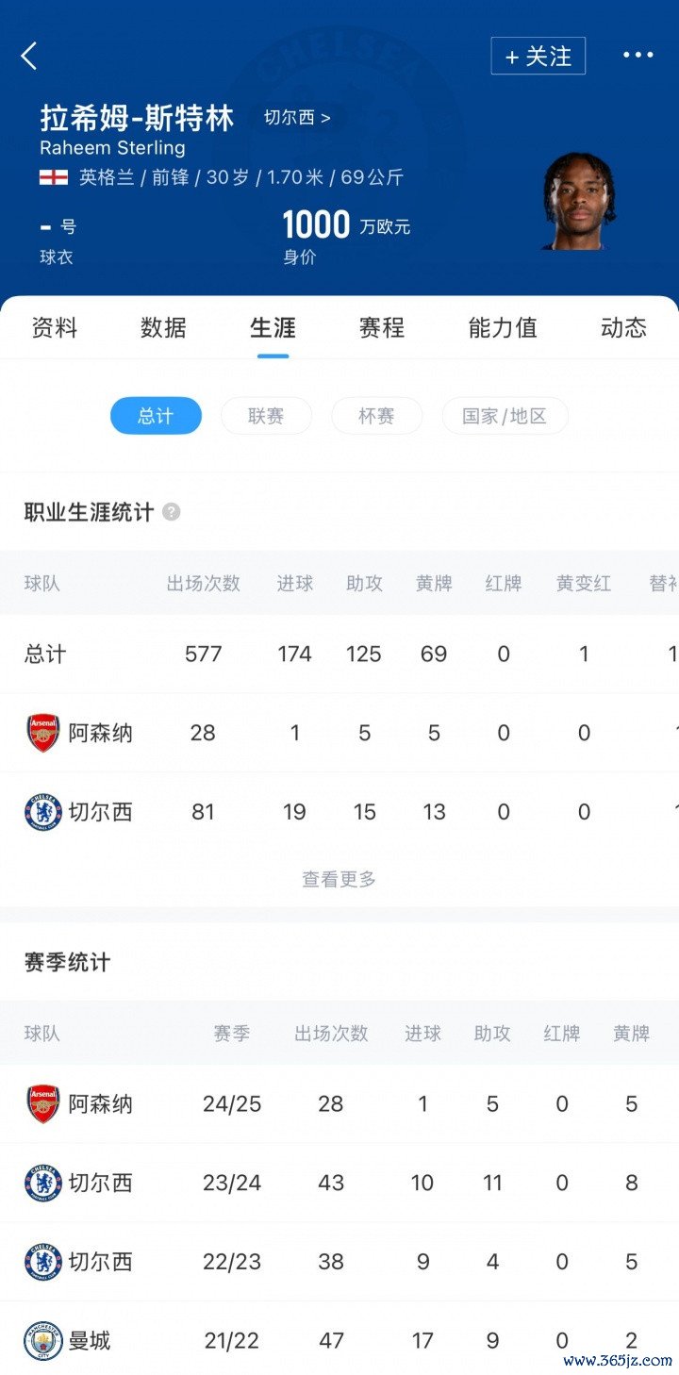Screen dimensions: 679x1375
Task: Switch filter to 联赛
Action: pos(266,416)
